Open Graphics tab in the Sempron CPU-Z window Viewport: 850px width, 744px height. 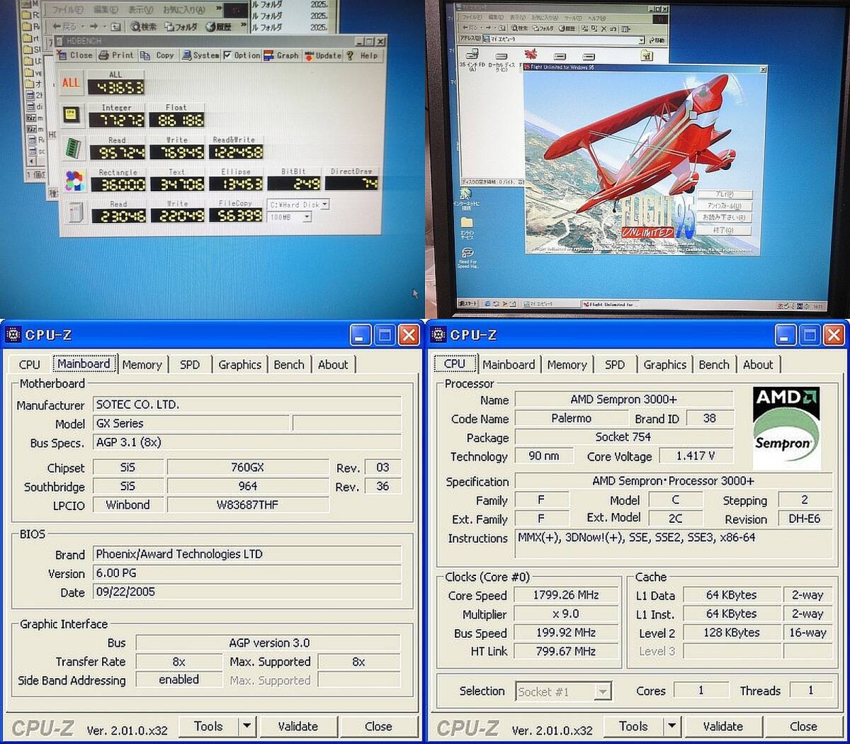point(665,364)
